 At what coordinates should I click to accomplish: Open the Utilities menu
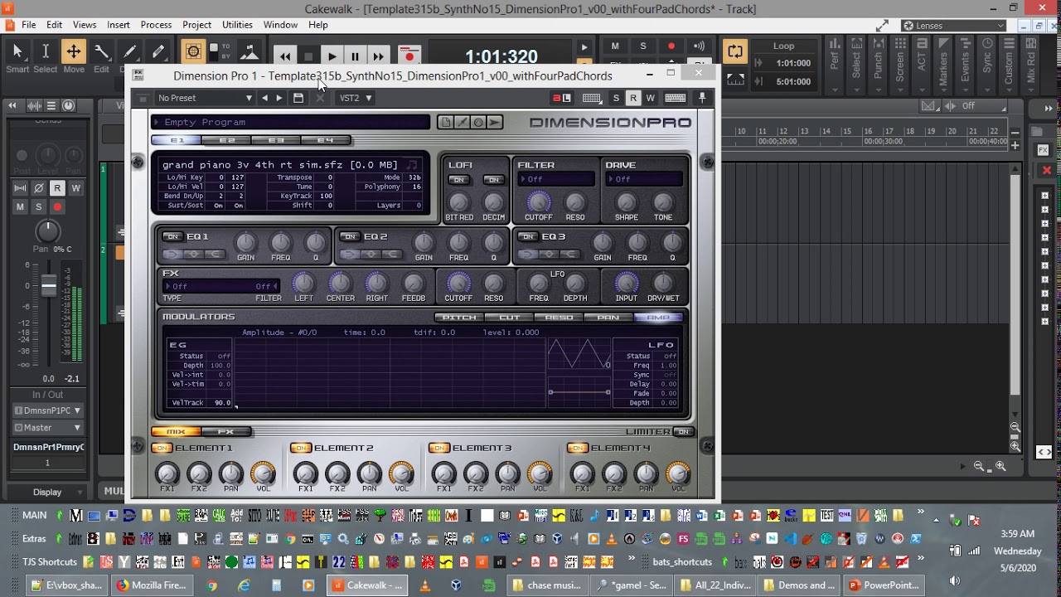tap(237, 25)
